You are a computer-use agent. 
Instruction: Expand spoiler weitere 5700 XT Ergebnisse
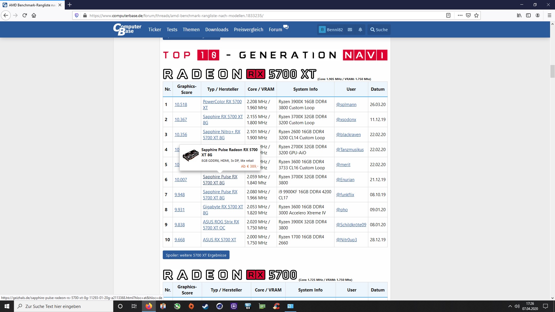196,255
